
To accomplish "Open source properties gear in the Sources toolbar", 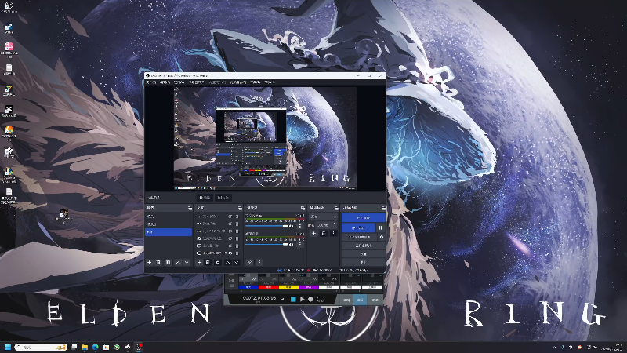I will [218, 263].
